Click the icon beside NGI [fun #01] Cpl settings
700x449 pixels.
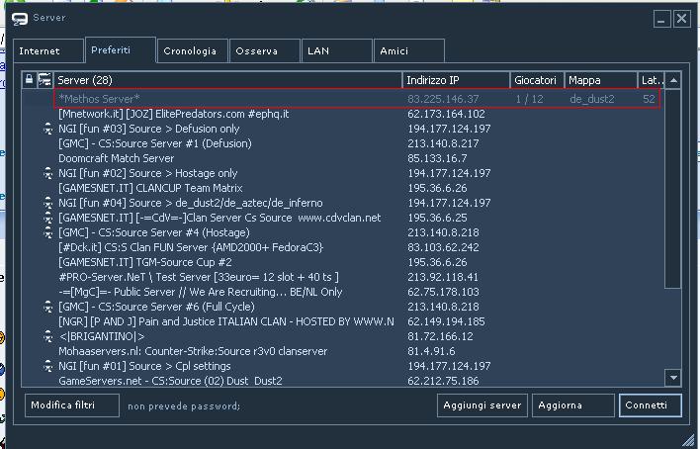click(x=46, y=366)
